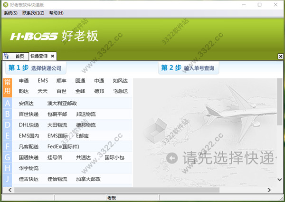Select 共速达
This screenshot has height=202, width=285.
pos(83,157)
